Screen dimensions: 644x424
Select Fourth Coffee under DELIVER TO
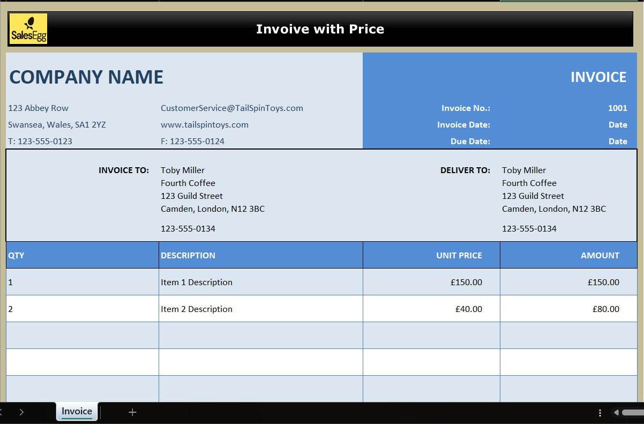tap(529, 183)
